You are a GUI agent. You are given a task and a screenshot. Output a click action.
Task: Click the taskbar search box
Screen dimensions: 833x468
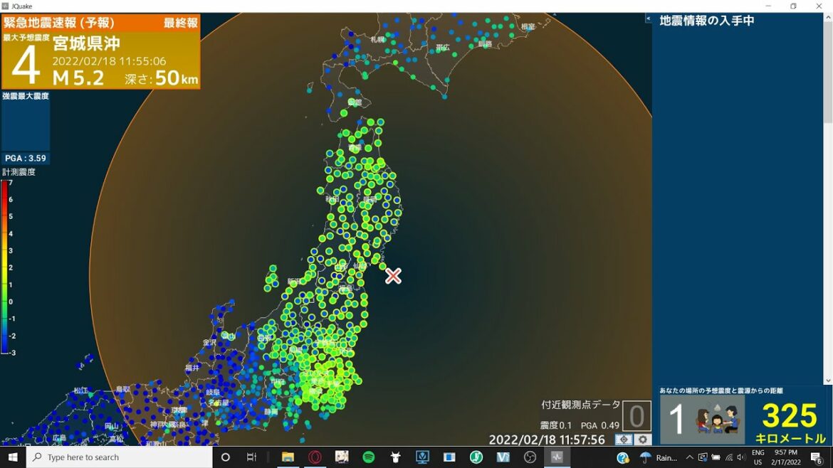(119, 457)
